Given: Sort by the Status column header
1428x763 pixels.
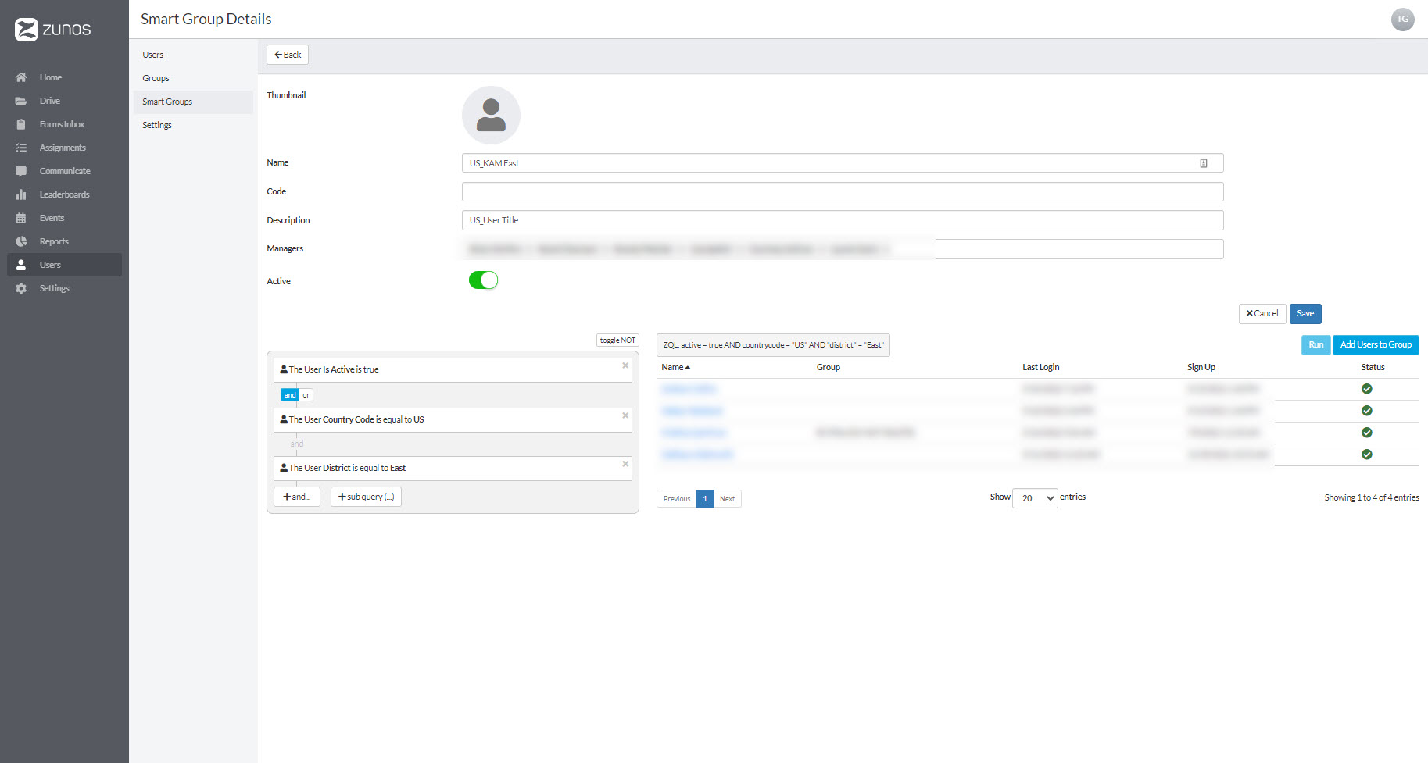Looking at the screenshot, I should (x=1373, y=367).
